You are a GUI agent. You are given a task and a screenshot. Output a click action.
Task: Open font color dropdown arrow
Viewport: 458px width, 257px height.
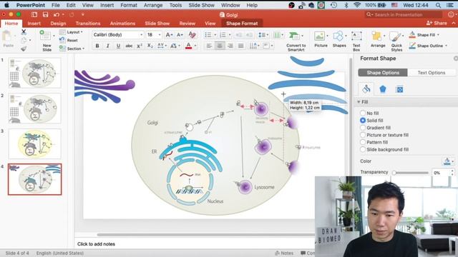click(195, 46)
